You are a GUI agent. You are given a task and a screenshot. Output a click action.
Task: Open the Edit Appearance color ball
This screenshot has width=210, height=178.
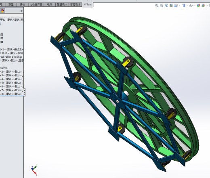[199, 6]
